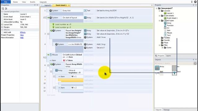The height and width of the screenshot is (111, 198).
Task: Select the Families folder
Action: [167, 38]
